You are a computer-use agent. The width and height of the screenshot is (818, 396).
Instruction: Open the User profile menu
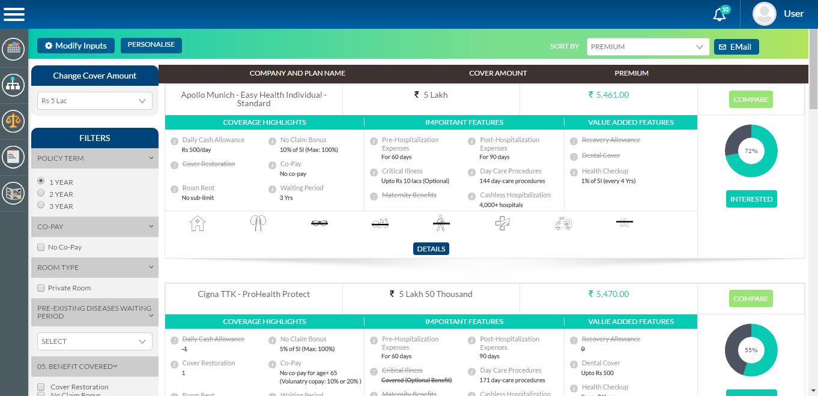pos(779,14)
